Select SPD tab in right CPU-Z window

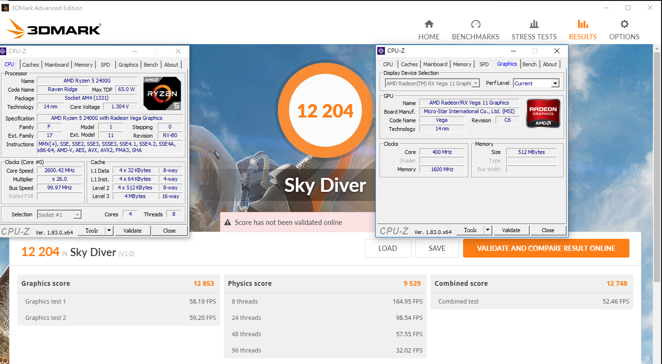[x=484, y=64]
